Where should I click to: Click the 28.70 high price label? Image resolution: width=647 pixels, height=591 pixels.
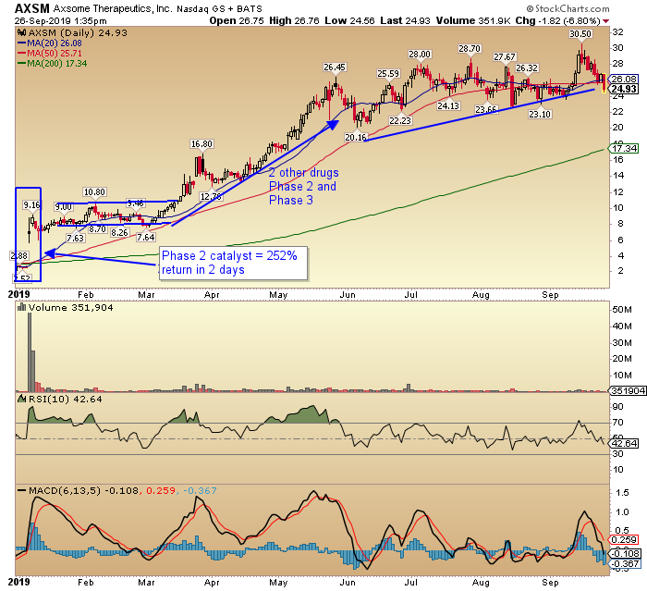point(470,49)
